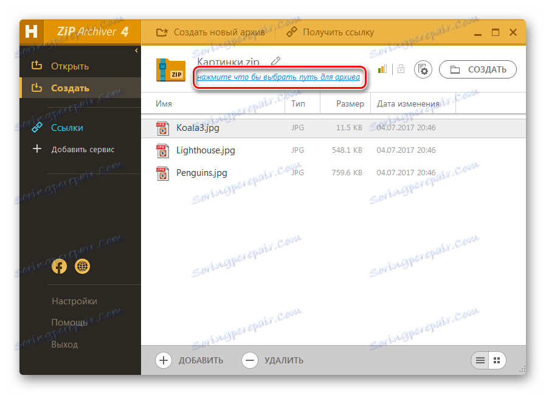Click the modified date in Koala3.jpg row
Screen dimensions: 546x395
pos(406,128)
